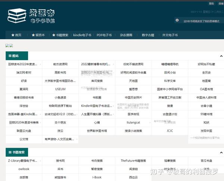Open 医学微视 link
Screen dimensions: 224x181
point(133,114)
